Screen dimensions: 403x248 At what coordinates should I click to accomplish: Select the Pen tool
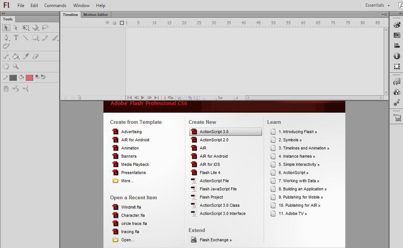click(6, 38)
